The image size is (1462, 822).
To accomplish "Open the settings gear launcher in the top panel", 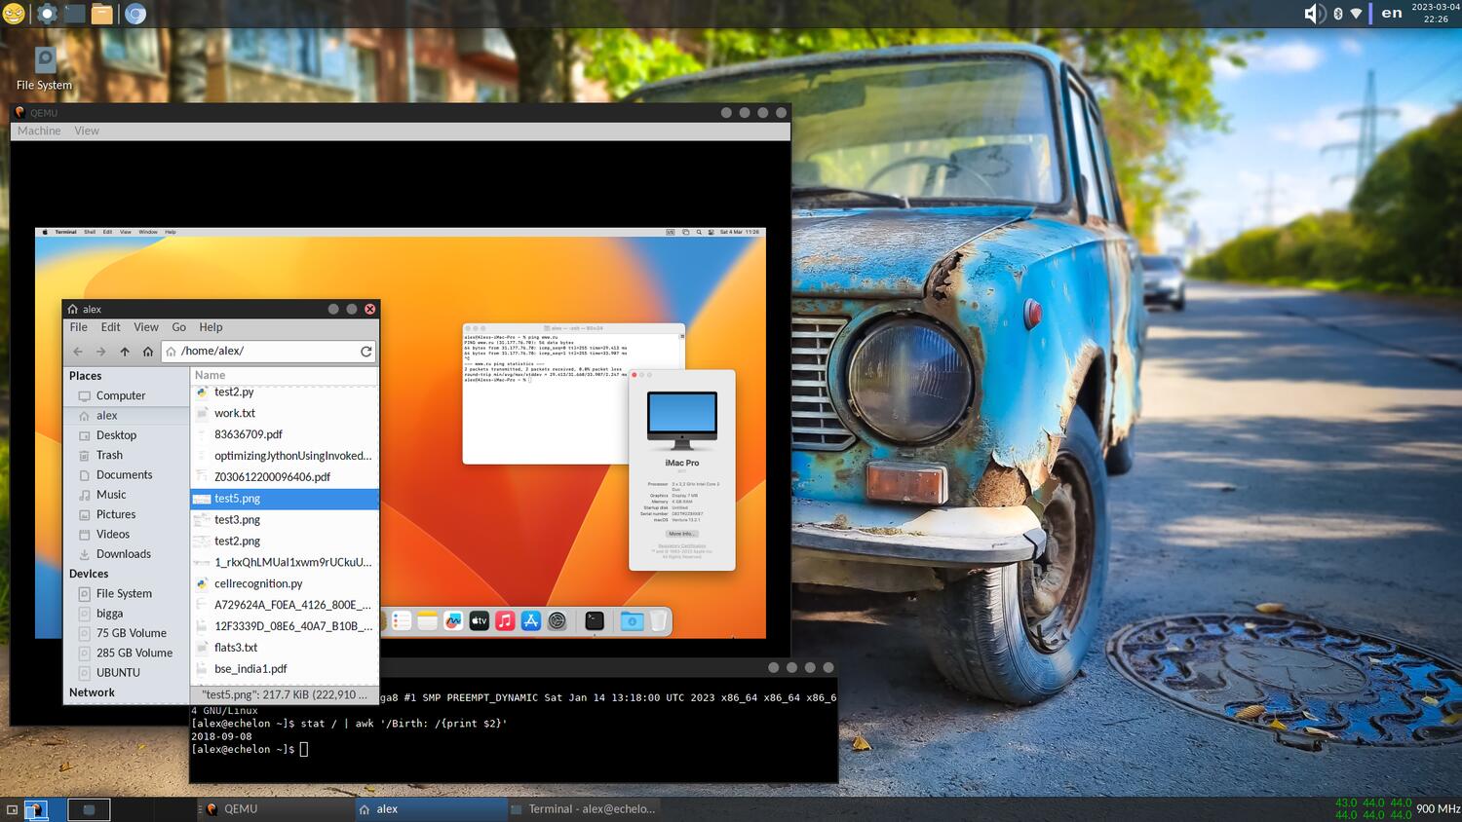I will (46, 14).
